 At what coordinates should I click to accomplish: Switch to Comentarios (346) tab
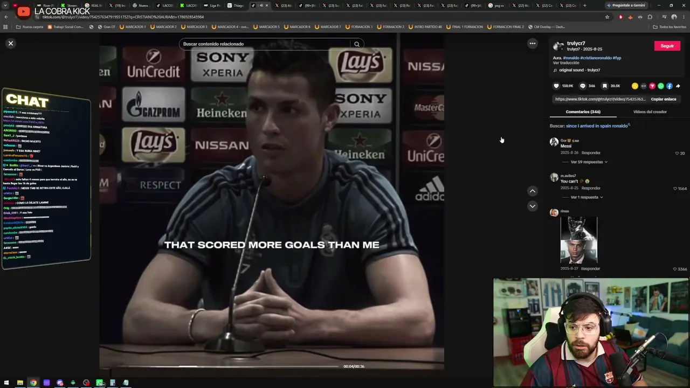pos(583,112)
